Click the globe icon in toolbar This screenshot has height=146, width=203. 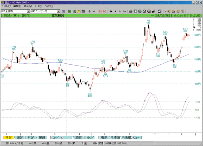(140, 11)
